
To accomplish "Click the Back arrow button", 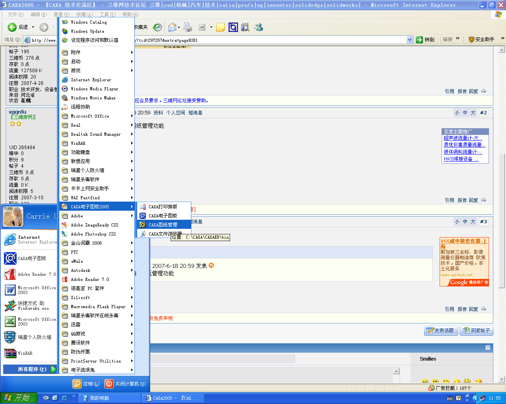I will point(12,27).
